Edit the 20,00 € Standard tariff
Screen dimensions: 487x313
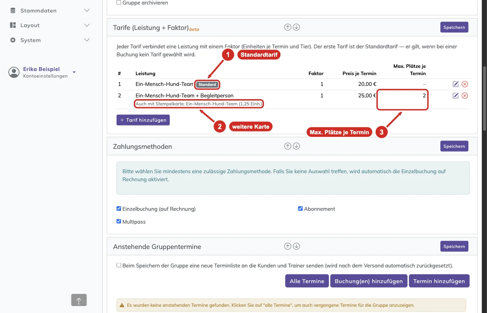456,84
